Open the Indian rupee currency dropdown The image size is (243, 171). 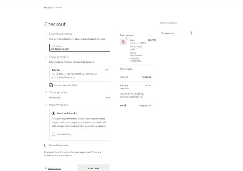[176, 33]
